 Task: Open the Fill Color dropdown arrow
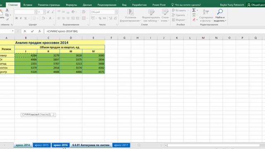pos(47,18)
